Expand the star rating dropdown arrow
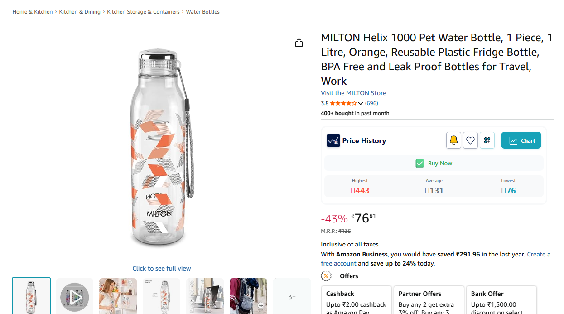This screenshot has width=564, height=314. coord(361,103)
